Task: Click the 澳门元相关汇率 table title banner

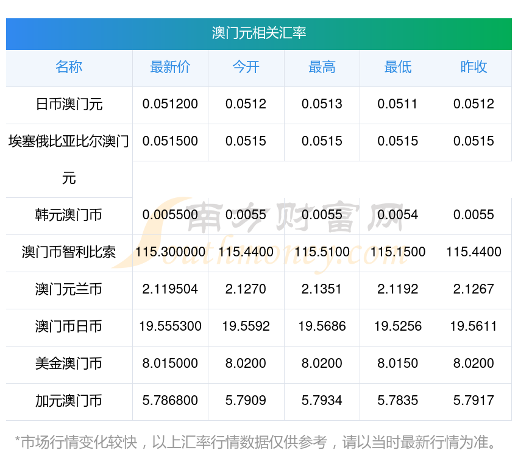Action: click(258, 33)
